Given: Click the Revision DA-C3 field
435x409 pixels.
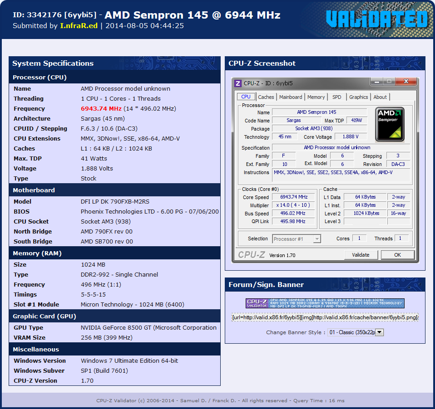Looking at the screenshot, I should 398,164.
